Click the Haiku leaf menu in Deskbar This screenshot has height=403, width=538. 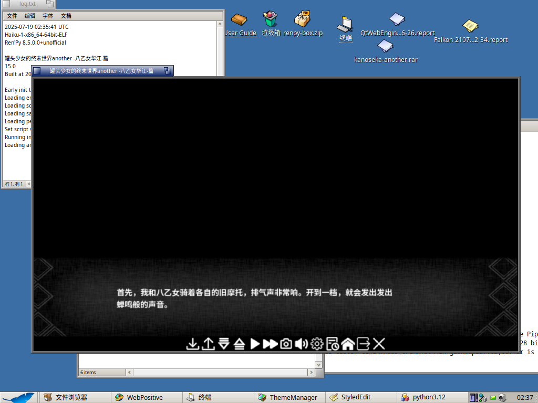click(x=18, y=398)
